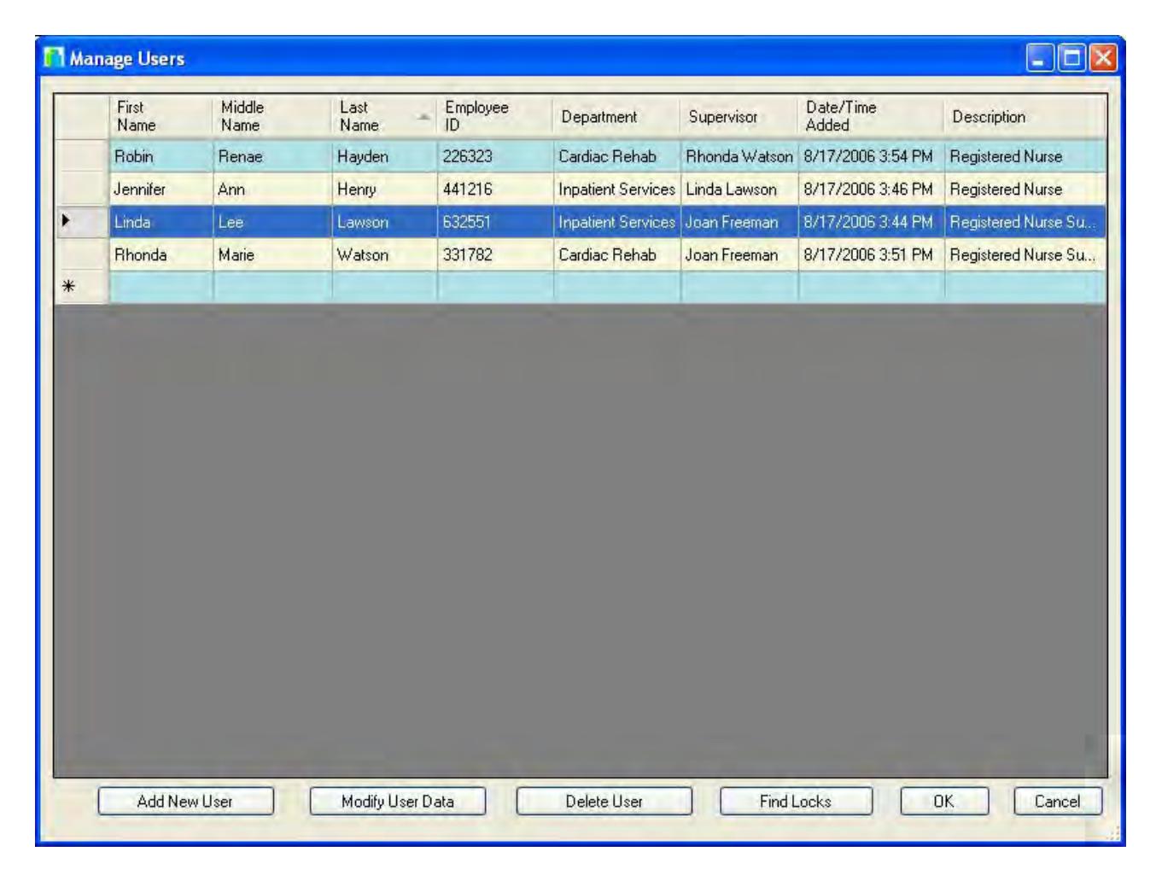The height and width of the screenshot is (875, 1156).
Task: Select the last name 'Henry'
Action: pos(385,190)
